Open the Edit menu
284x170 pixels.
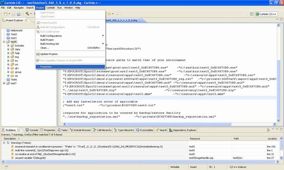coord(9,8)
